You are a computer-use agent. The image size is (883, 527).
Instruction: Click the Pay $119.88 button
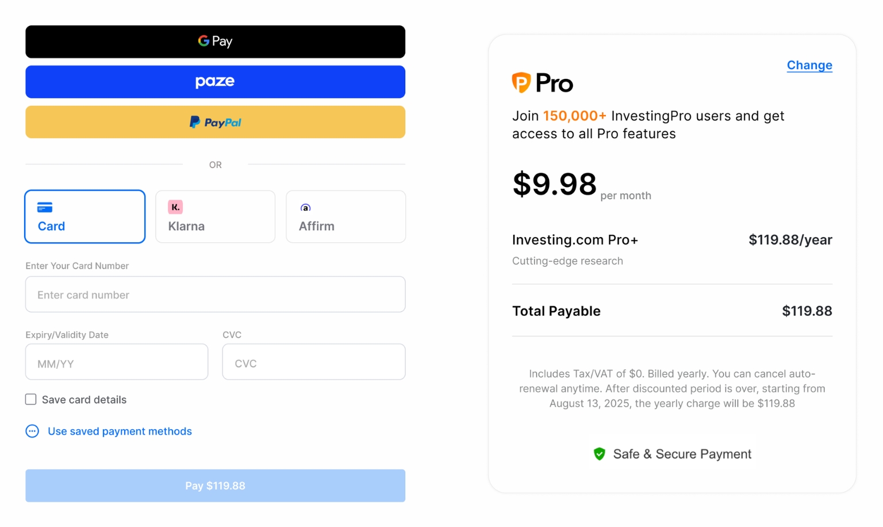click(216, 486)
